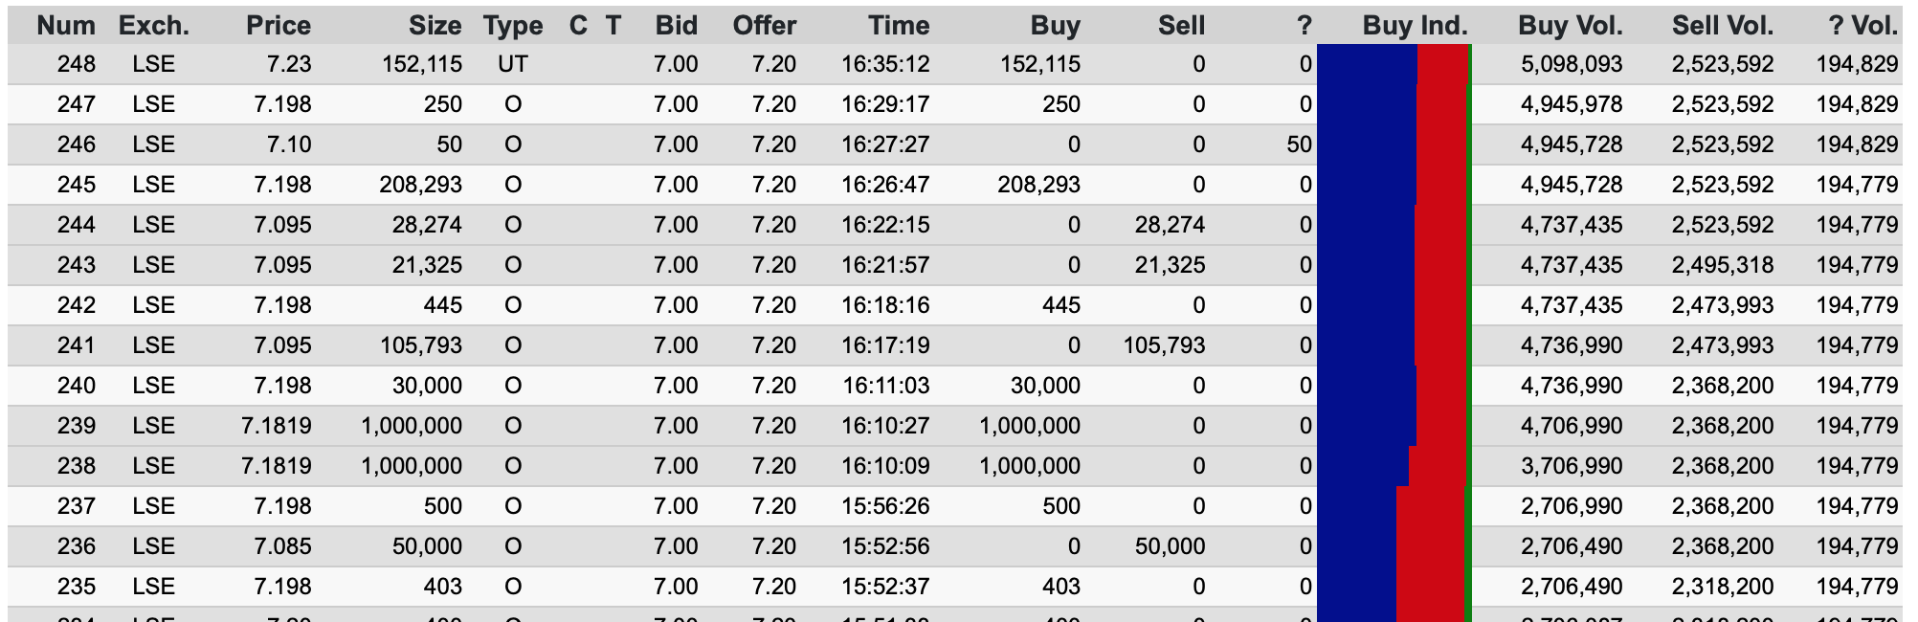Click the Num column header
This screenshot has width=1918, height=622.
(66, 26)
